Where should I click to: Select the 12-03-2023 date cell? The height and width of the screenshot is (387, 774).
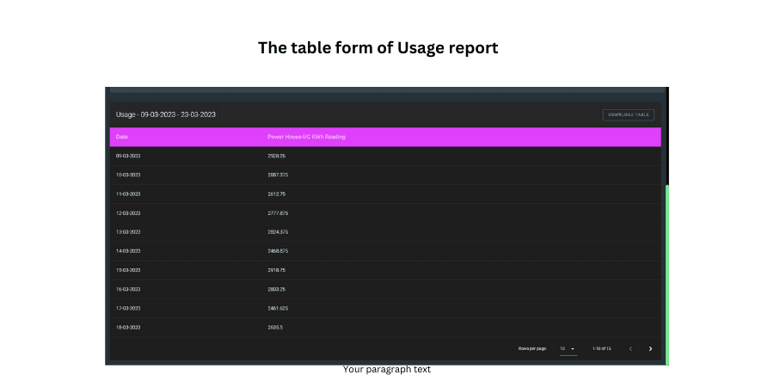coord(128,213)
